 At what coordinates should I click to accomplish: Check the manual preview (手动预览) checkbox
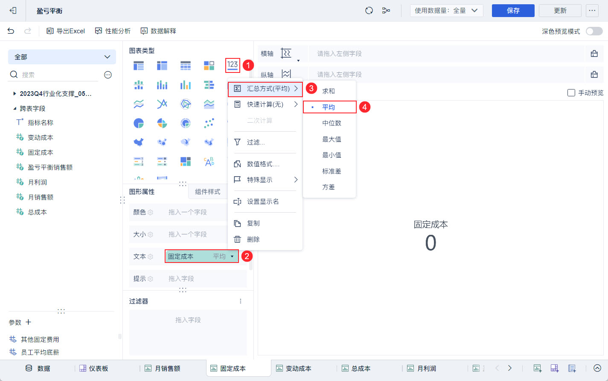tap(571, 93)
